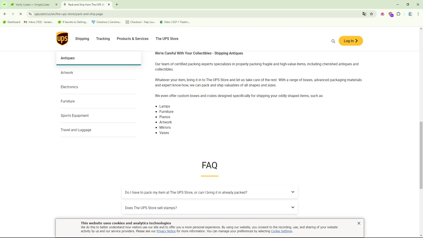Open the Chrome profile avatar
This screenshot has height=238, width=423.
(410, 14)
